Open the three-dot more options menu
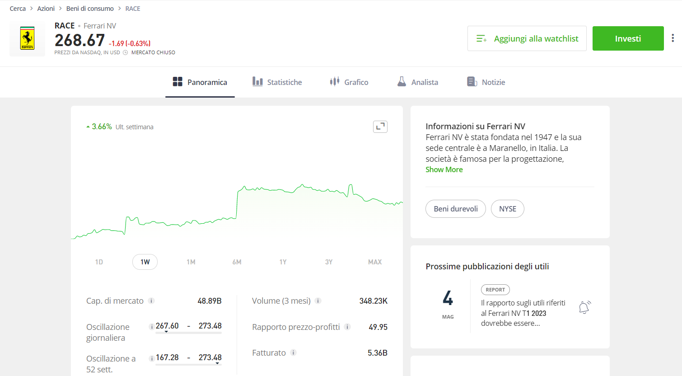Screen dimensions: 682x376 (673, 38)
